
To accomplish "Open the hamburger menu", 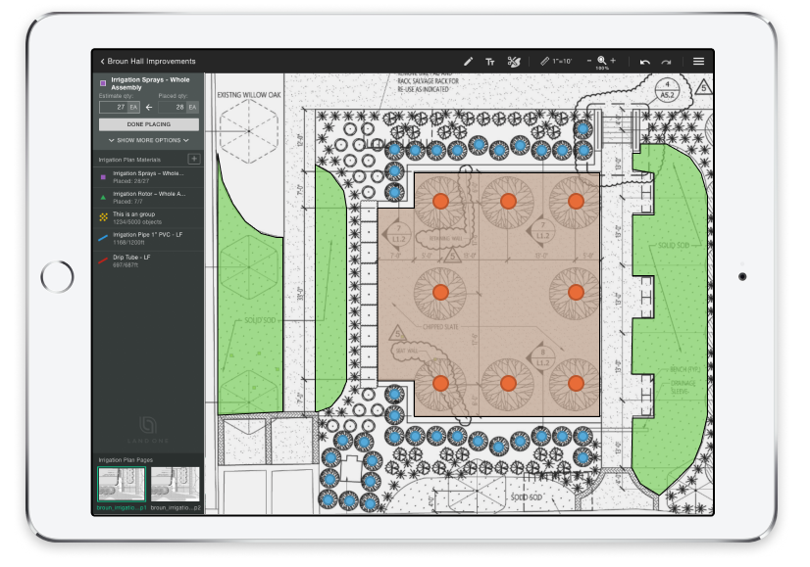I will click(x=698, y=62).
